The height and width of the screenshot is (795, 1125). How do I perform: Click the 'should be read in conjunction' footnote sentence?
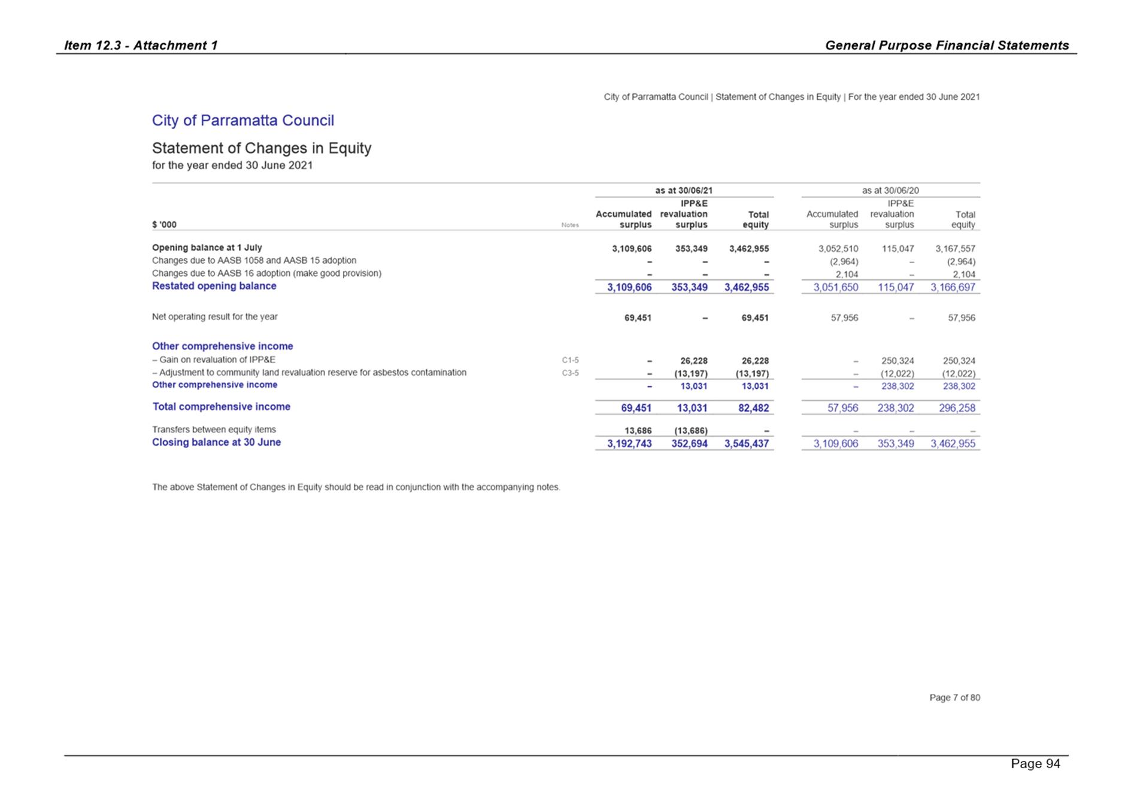point(356,487)
